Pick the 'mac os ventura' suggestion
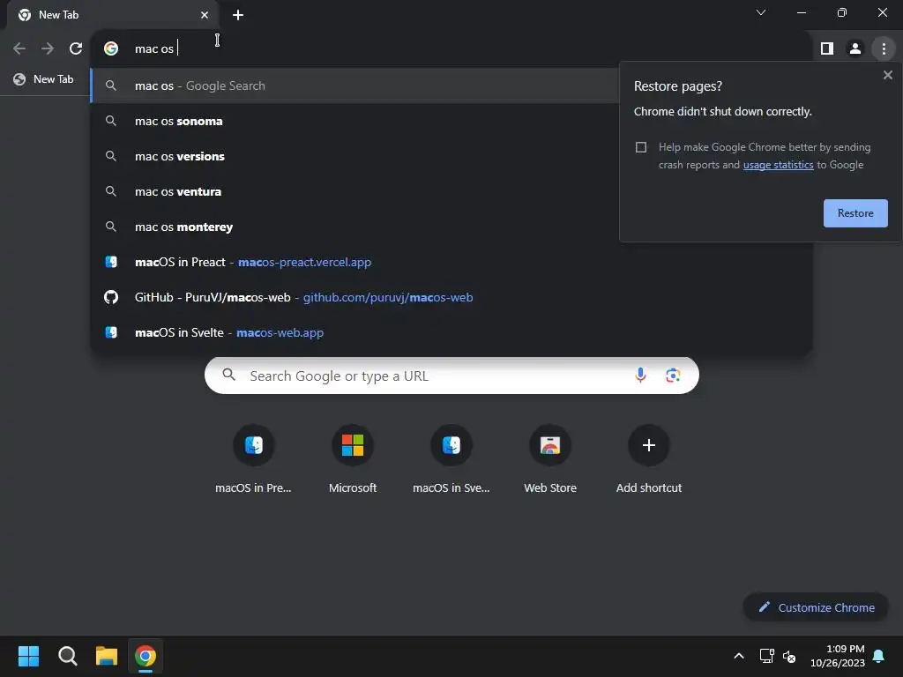The image size is (903, 677). [x=354, y=191]
